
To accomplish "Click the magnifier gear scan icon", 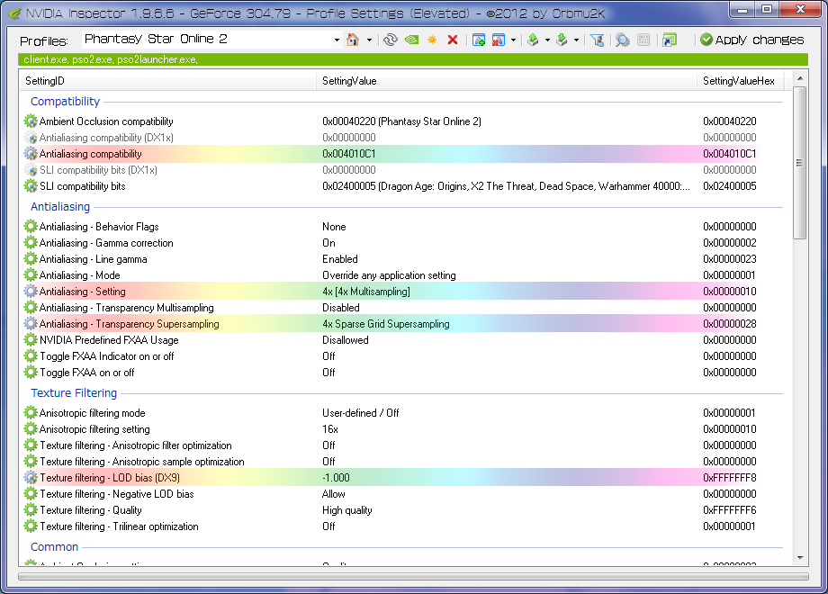I will pyautogui.click(x=623, y=40).
